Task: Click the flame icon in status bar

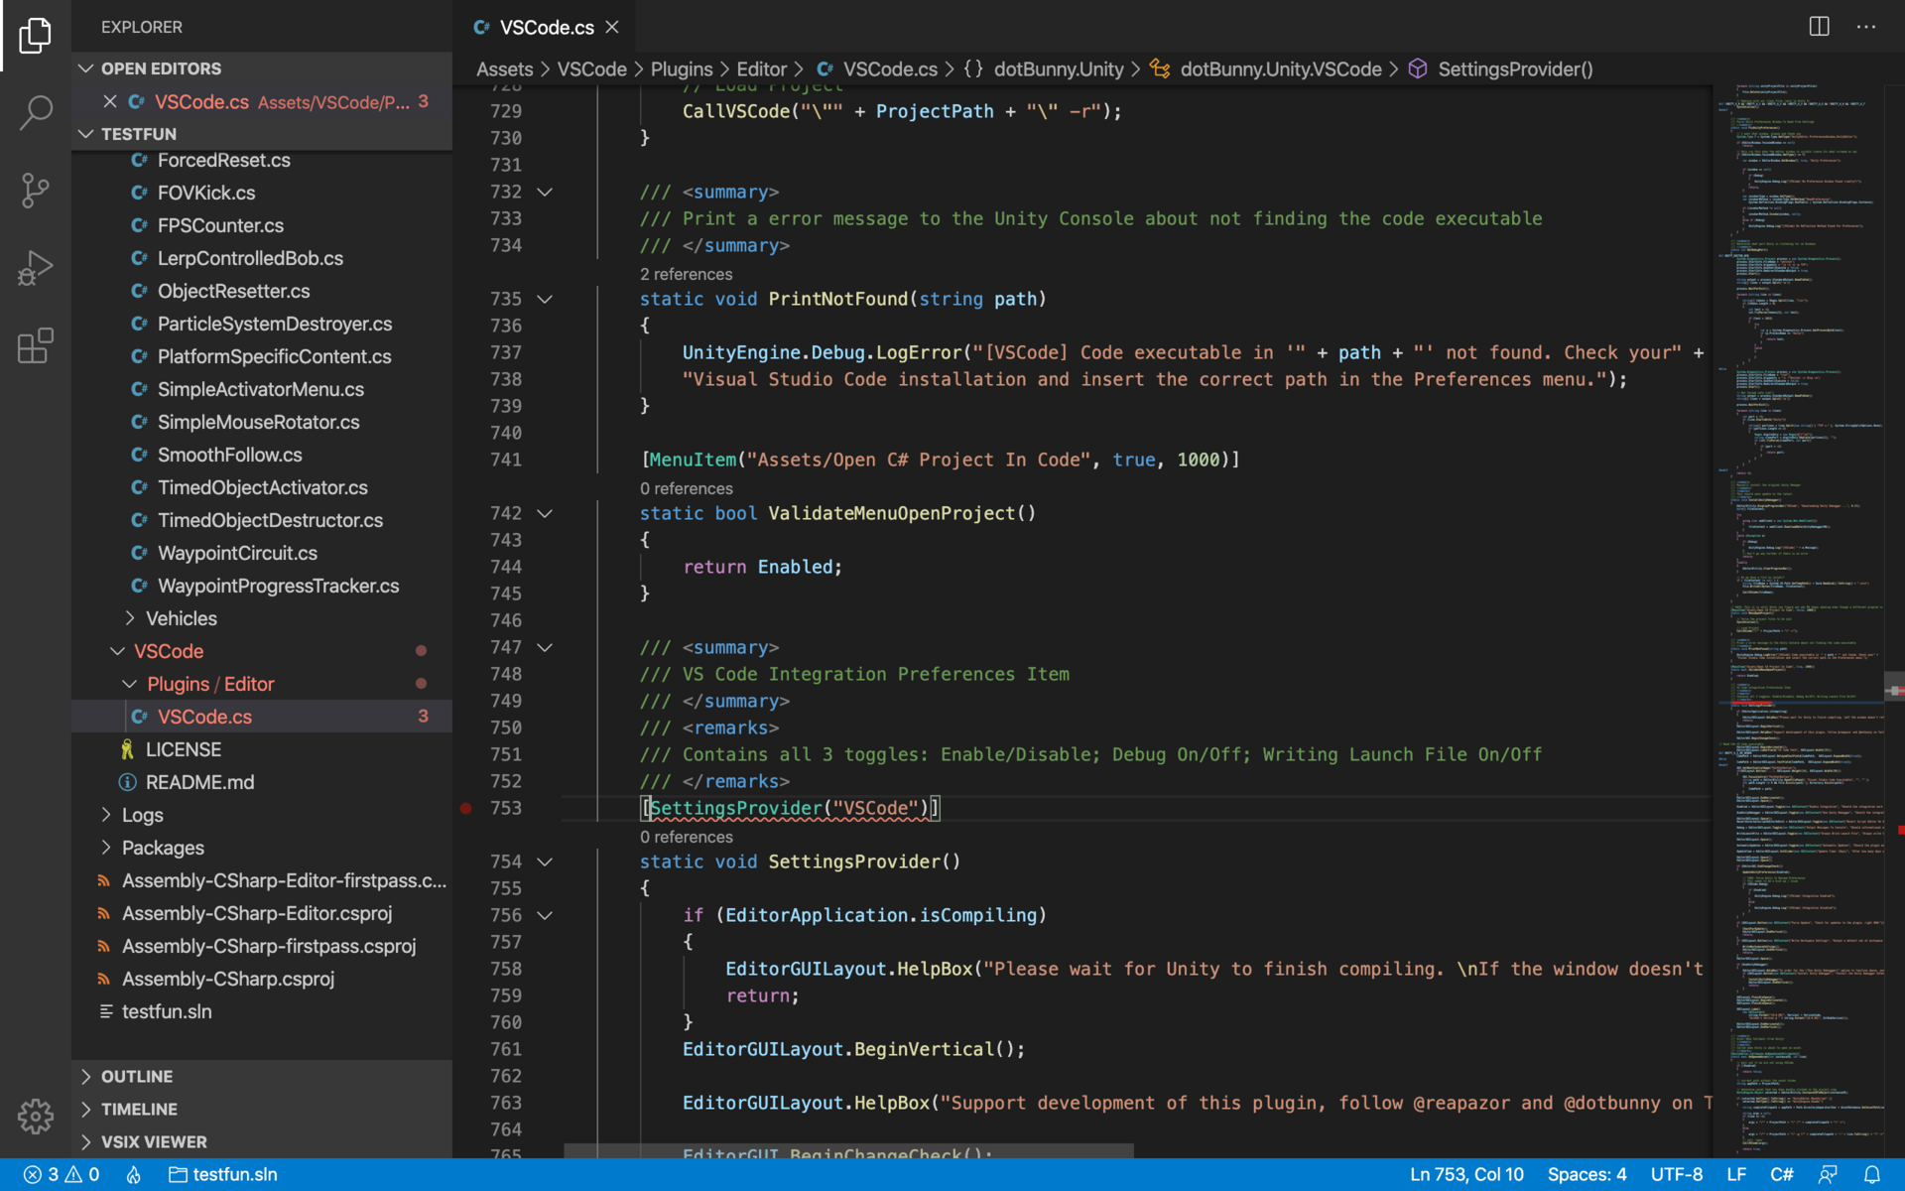Action: pyautogui.click(x=133, y=1174)
